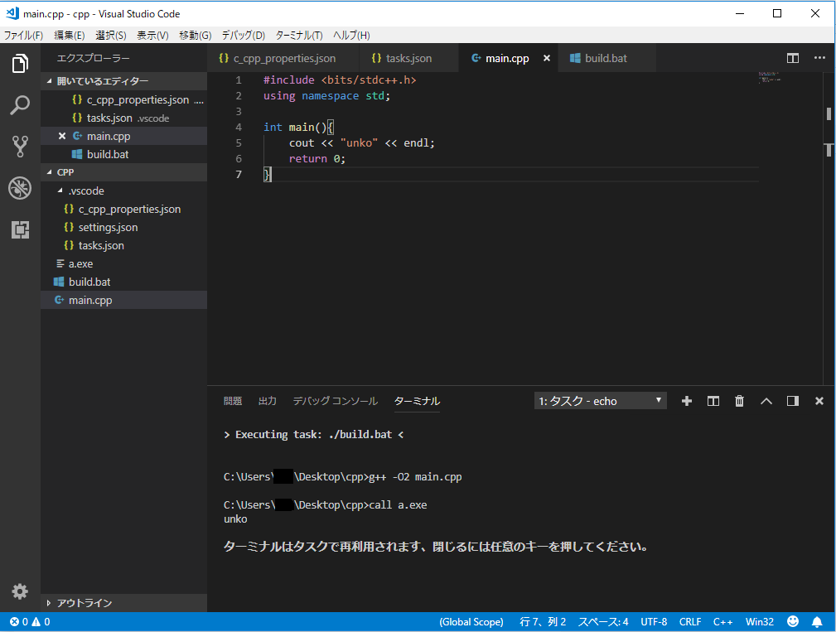Open the 選択(S) menu
The height and width of the screenshot is (632, 836).
111,35
